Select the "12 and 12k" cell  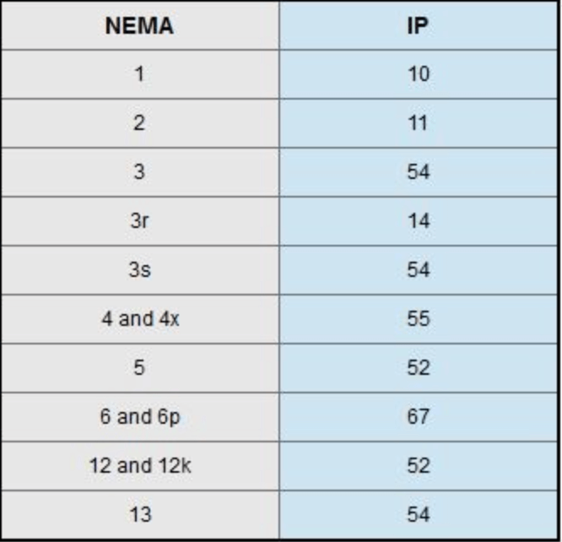(139, 466)
